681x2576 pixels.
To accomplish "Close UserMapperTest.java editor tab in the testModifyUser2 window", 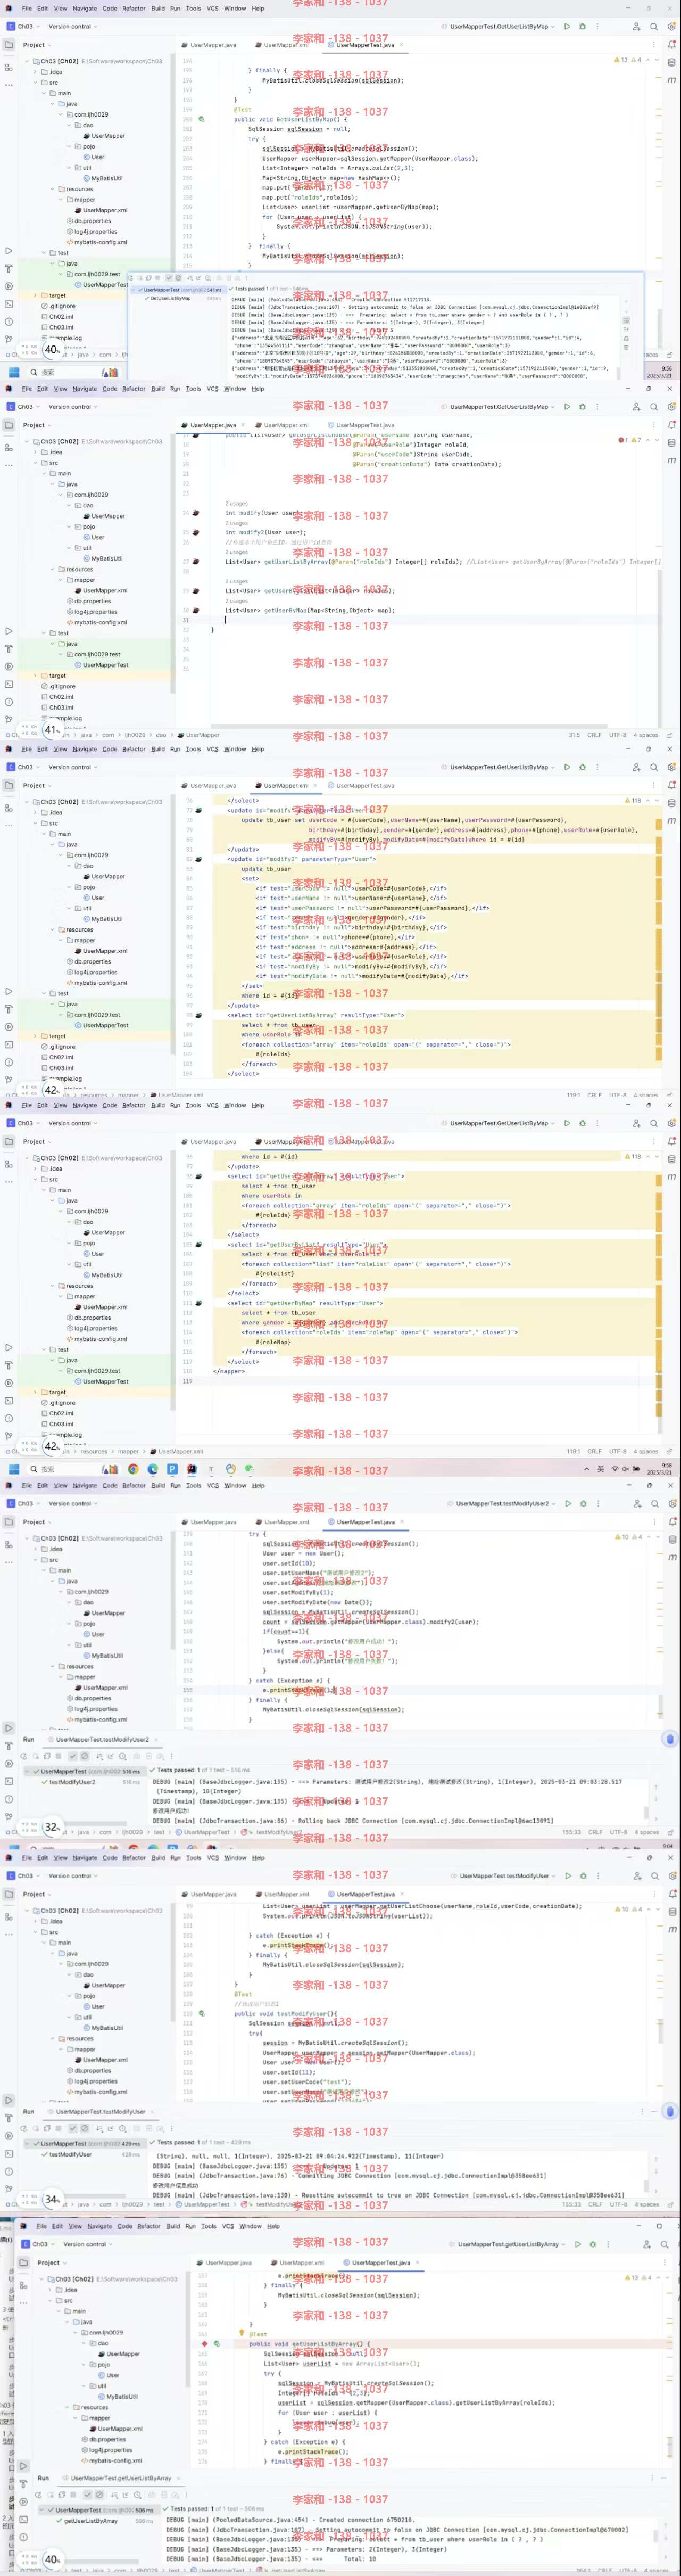I will (x=402, y=1522).
